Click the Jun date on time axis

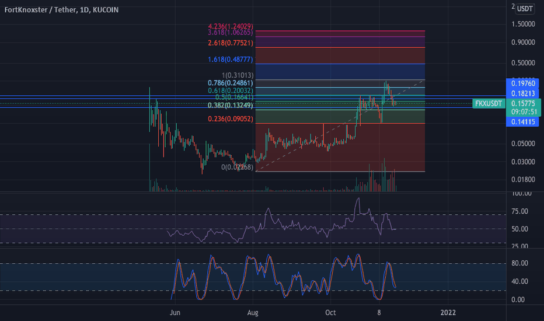(x=175, y=313)
